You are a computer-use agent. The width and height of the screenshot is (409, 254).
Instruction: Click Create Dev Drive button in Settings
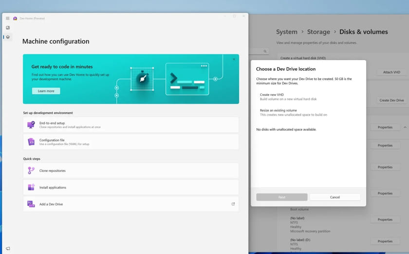pos(391,100)
